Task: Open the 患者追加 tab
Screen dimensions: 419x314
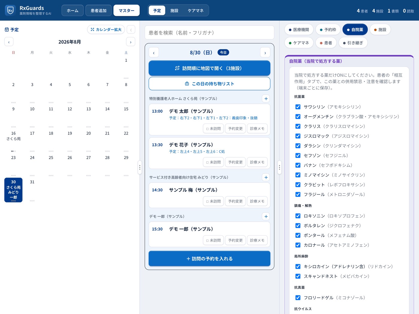Action: coord(98,10)
